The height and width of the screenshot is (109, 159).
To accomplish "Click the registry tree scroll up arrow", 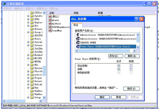I will click(x=44, y=13).
